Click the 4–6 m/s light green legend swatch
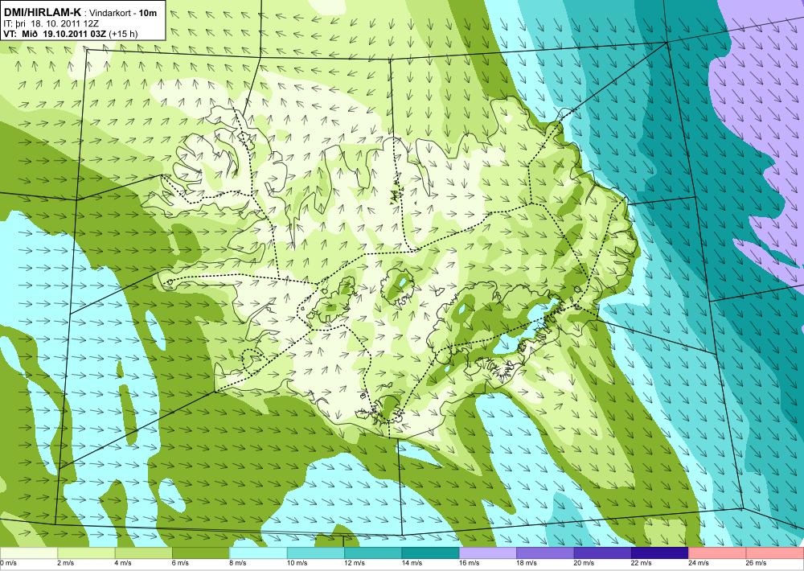The width and height of the screenshot is (804, 571). coord(143,553)
